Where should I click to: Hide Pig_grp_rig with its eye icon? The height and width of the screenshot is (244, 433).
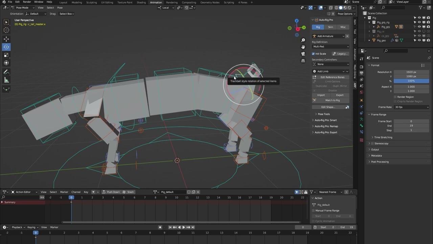(x=419, y=22)
